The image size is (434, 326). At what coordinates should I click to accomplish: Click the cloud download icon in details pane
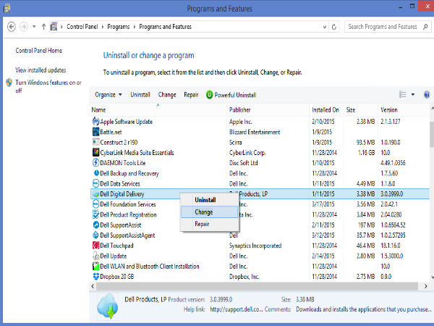(107, 306)
